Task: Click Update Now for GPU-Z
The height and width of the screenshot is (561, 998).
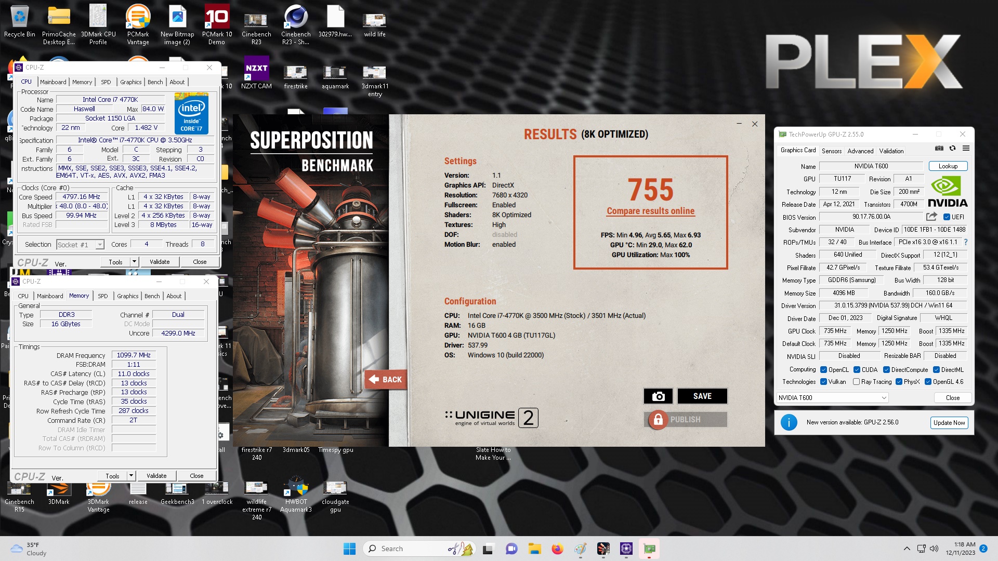Action: click(x=949, y=423)
